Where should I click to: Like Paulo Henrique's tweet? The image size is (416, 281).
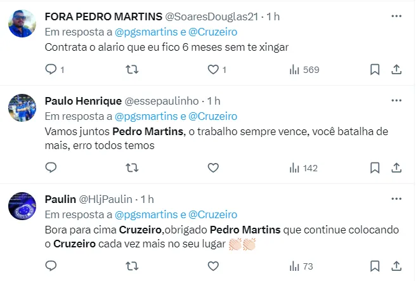click(x=214, y=167)
